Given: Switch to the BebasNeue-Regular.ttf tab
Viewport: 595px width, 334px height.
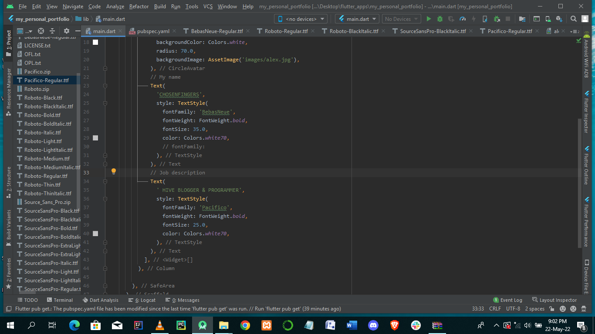Looking at the screenshot, I should (217, 31).
